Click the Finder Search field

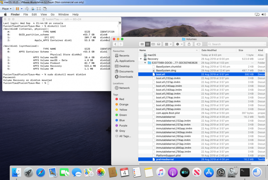(x=237, y=44)
